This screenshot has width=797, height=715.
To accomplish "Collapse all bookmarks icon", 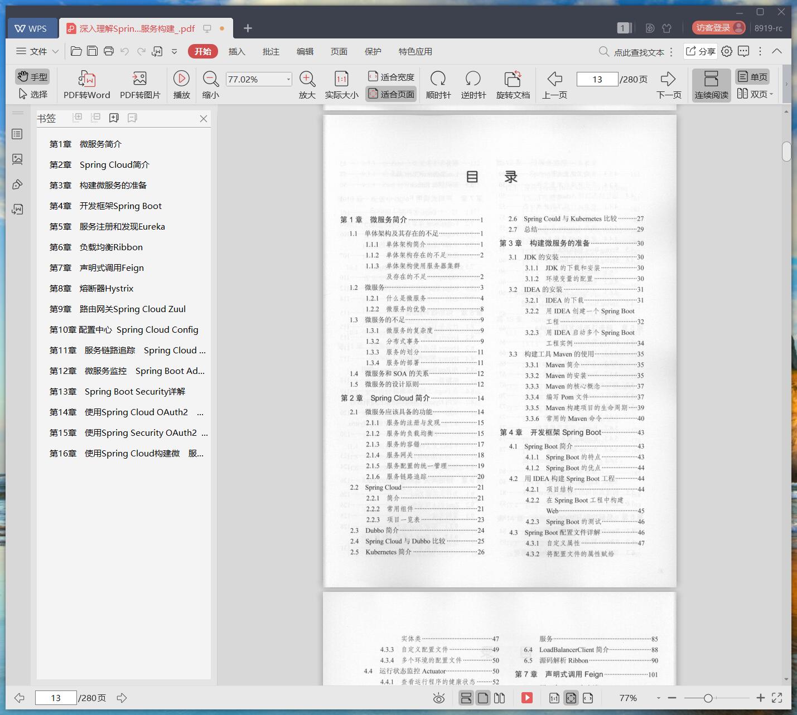I will (x=96, y=118).
